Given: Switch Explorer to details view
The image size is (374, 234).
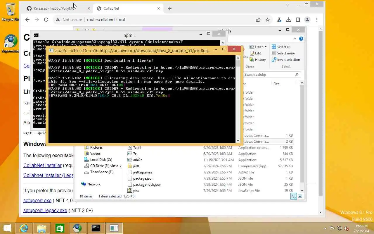Looking at the screenshot, I should click(x=294, y=196).
